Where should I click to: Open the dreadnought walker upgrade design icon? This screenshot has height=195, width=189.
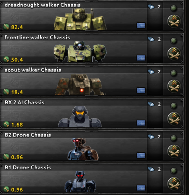click(174, 21)
